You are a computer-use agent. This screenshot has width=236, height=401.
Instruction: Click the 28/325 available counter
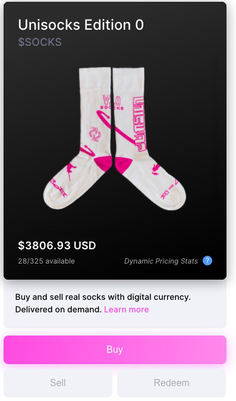click(46, 261)
